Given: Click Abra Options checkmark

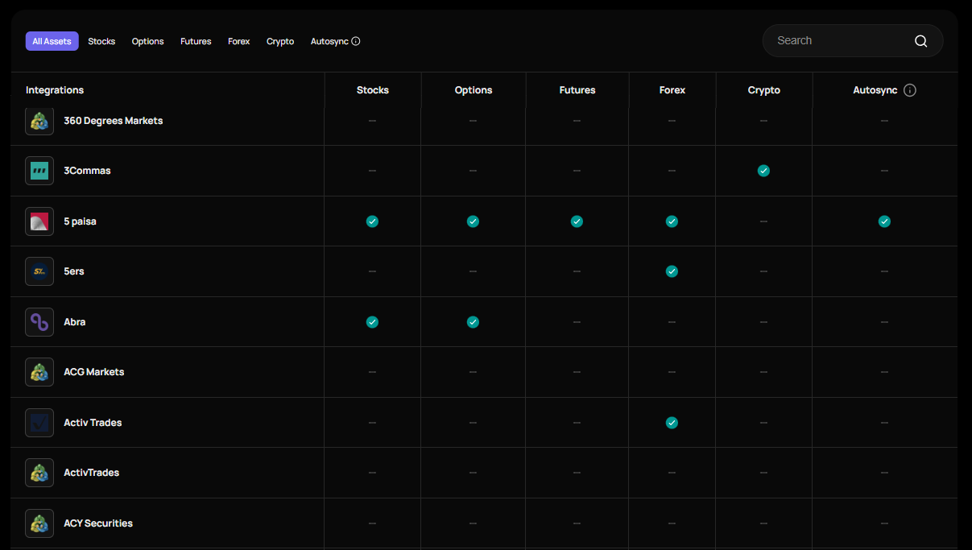Looking at the screenshot, I should [x=473, y=322].
